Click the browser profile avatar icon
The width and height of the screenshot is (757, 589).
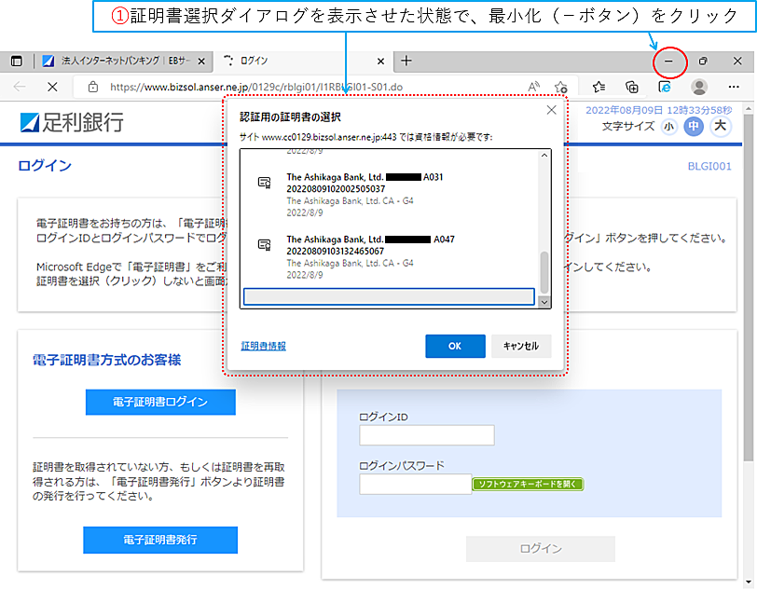[699, 87]
